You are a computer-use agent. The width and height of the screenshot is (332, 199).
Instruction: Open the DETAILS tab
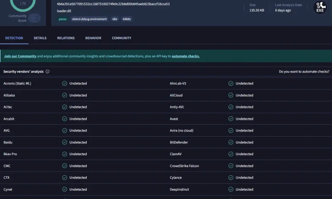[x=40, y=38]
